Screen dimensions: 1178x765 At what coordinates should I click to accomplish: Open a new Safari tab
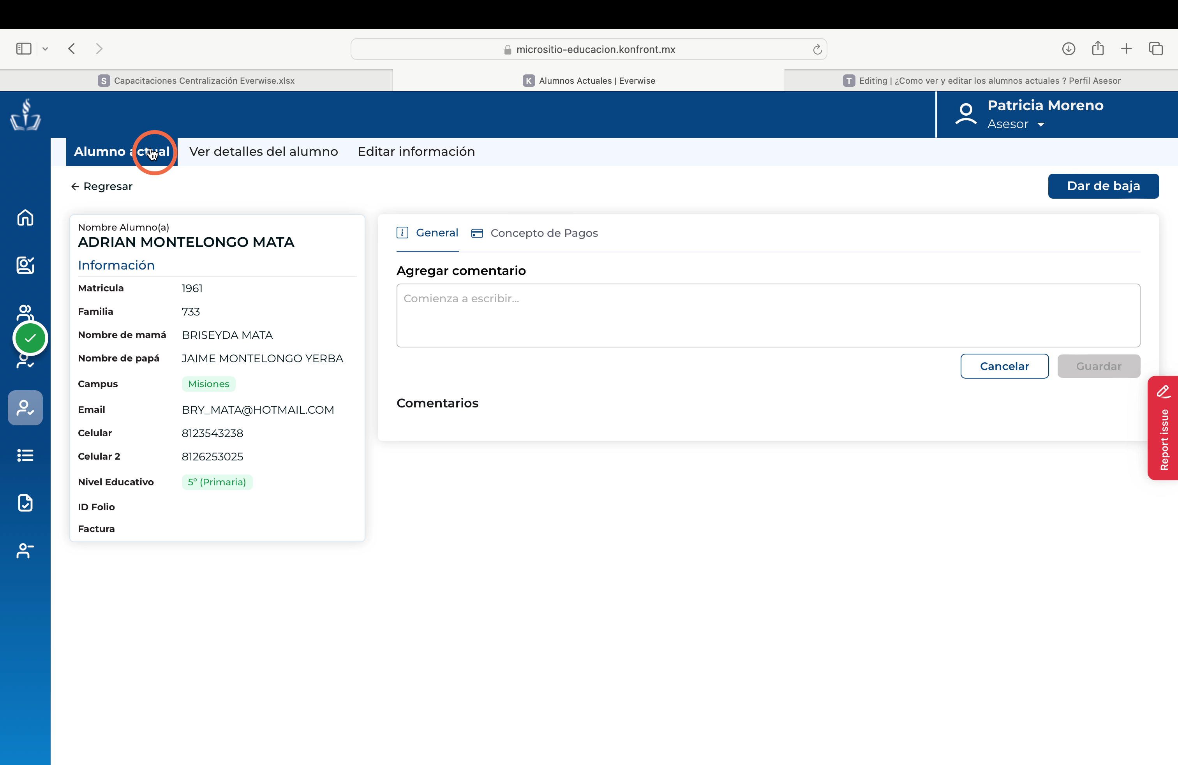tap(1127, 48)
